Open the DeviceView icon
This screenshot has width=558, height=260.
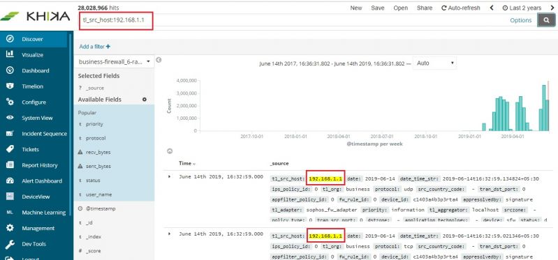pyautogui.click(x=10, y=197)
